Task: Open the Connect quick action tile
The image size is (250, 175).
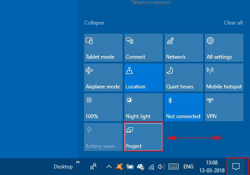Action: tap(144, 48)
